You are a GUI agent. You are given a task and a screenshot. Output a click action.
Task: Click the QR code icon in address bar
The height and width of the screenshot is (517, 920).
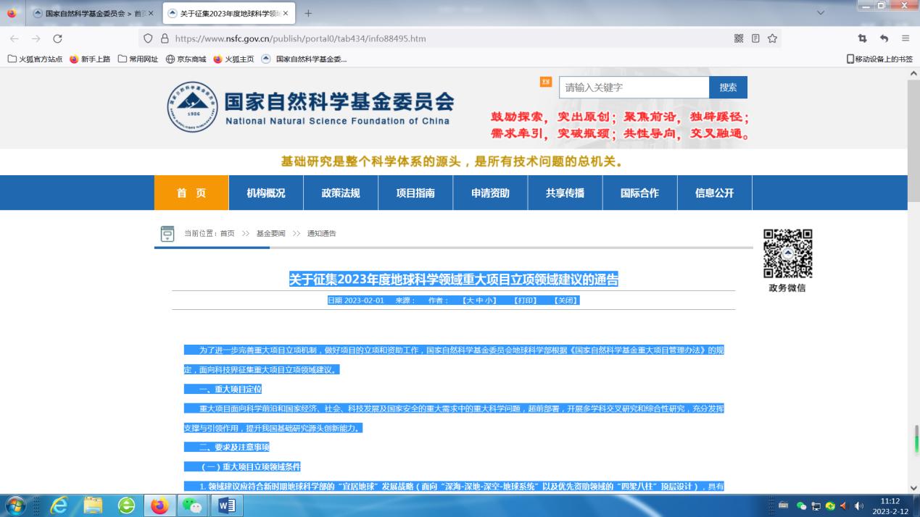(739, 38)
